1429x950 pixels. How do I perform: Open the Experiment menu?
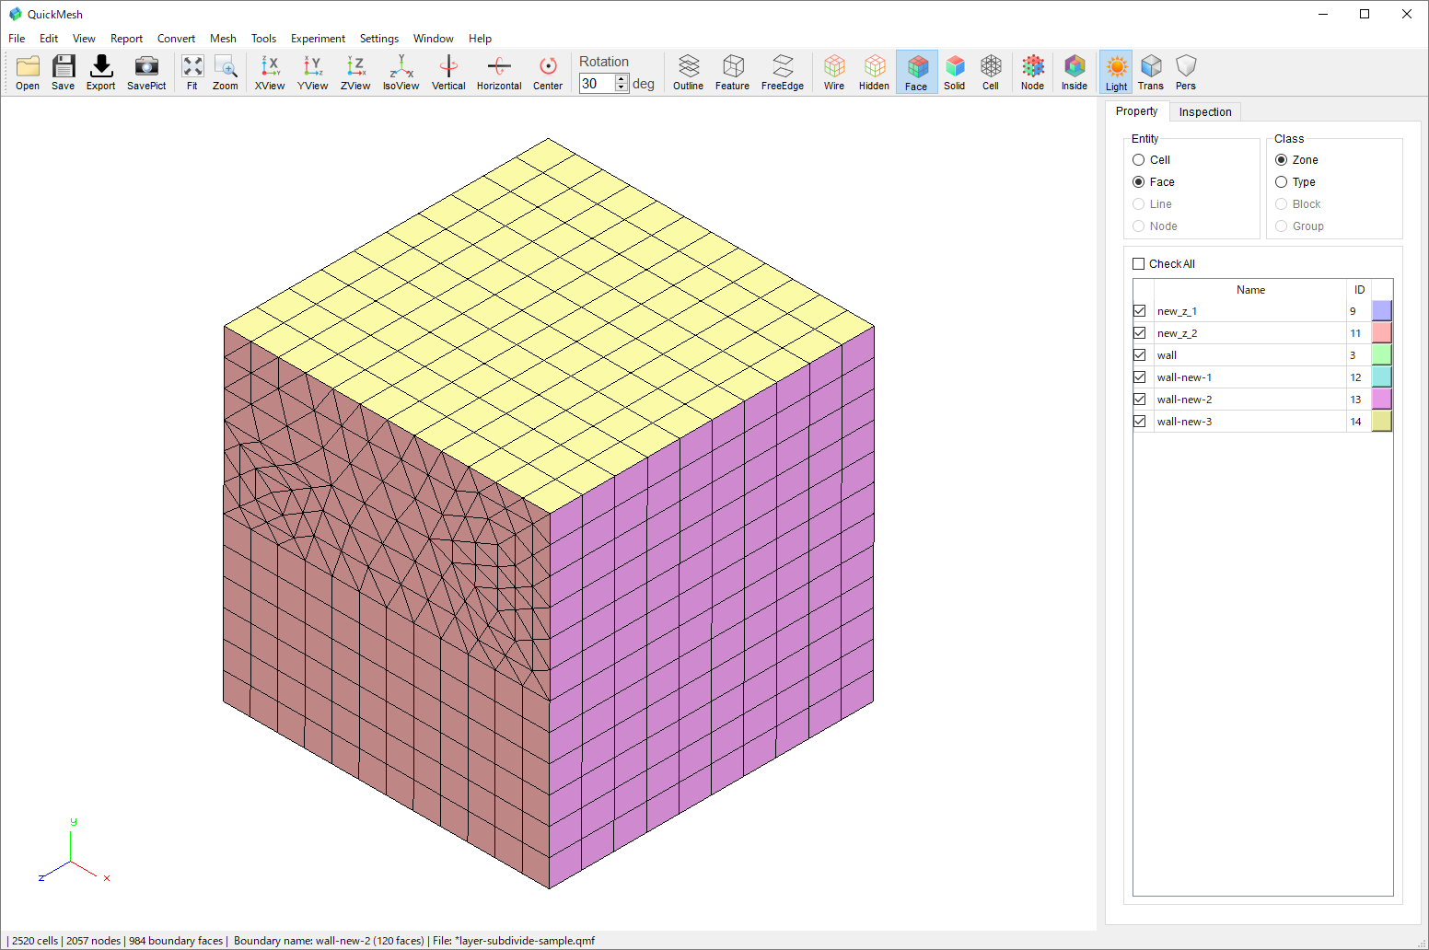pos(318,39)
